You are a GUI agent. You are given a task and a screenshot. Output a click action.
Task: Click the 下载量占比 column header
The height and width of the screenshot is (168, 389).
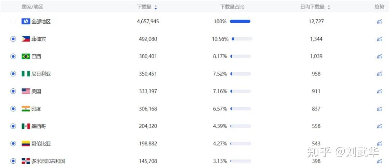point(232,7)
